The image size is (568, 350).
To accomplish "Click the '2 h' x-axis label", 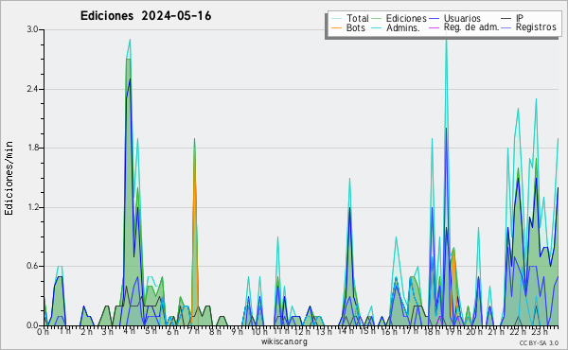I will (x=86, y=331).
